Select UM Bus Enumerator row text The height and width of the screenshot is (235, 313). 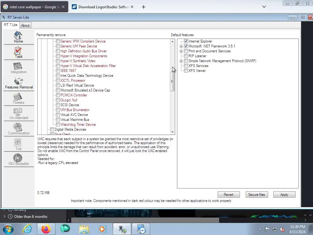click(75, 110)
